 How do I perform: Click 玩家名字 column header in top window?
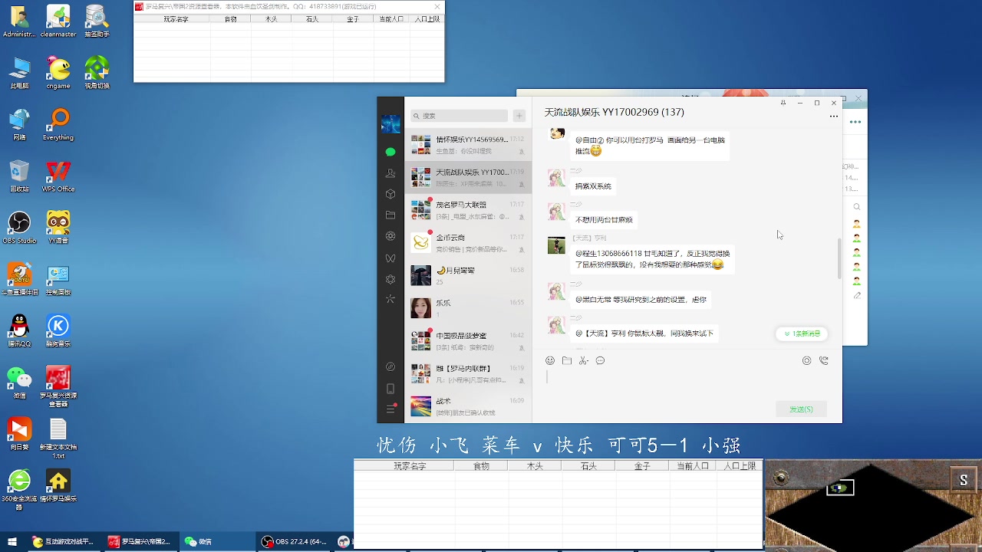(x=176, y=19)
